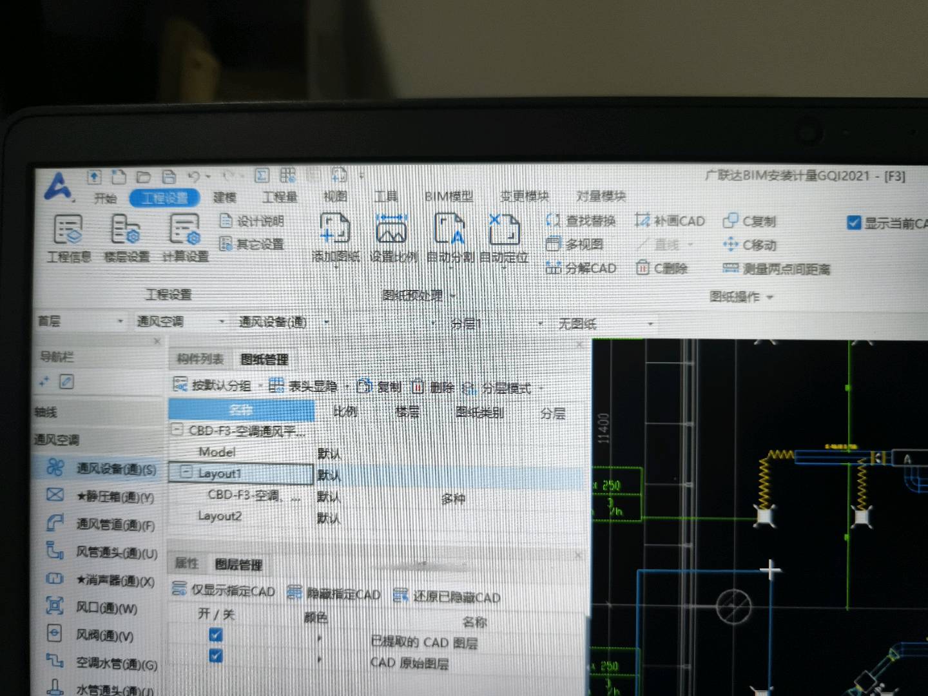This screenshot has height=696, width=928.
Task: Switch to 属性 tab
Action: point(187,563)
